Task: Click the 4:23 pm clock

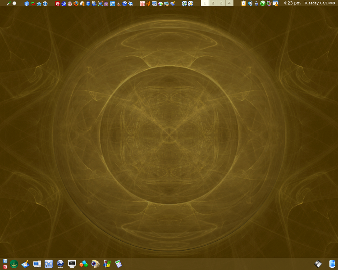Action: pos(292,3)
